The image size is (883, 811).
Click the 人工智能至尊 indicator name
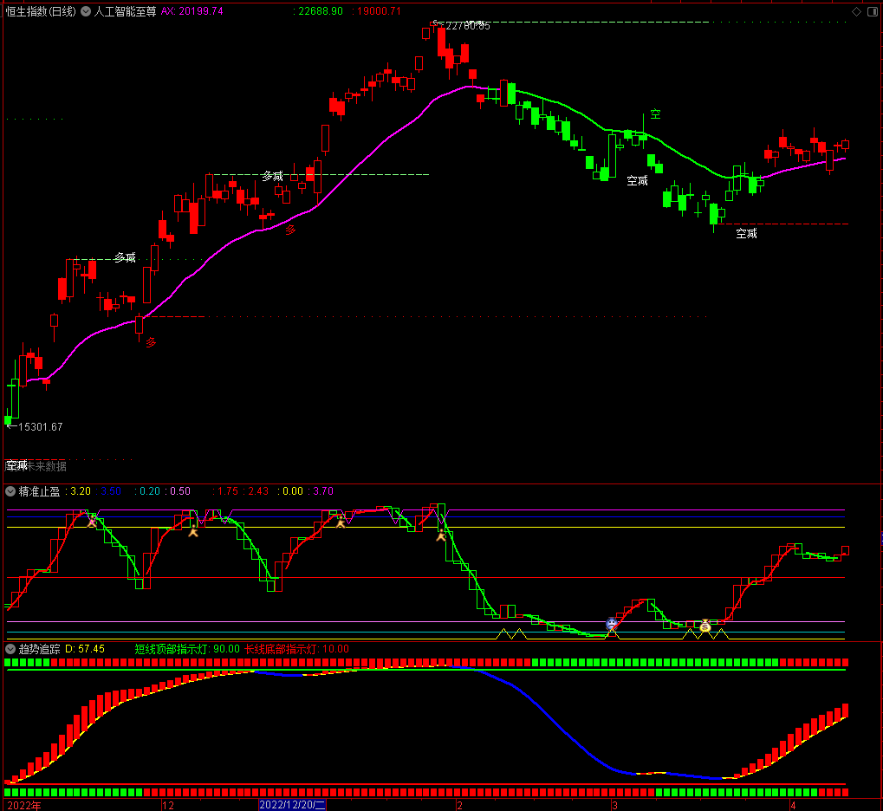[125, 11]
